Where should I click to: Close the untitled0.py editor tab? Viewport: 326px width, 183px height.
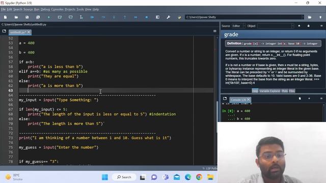coord(29,32)
